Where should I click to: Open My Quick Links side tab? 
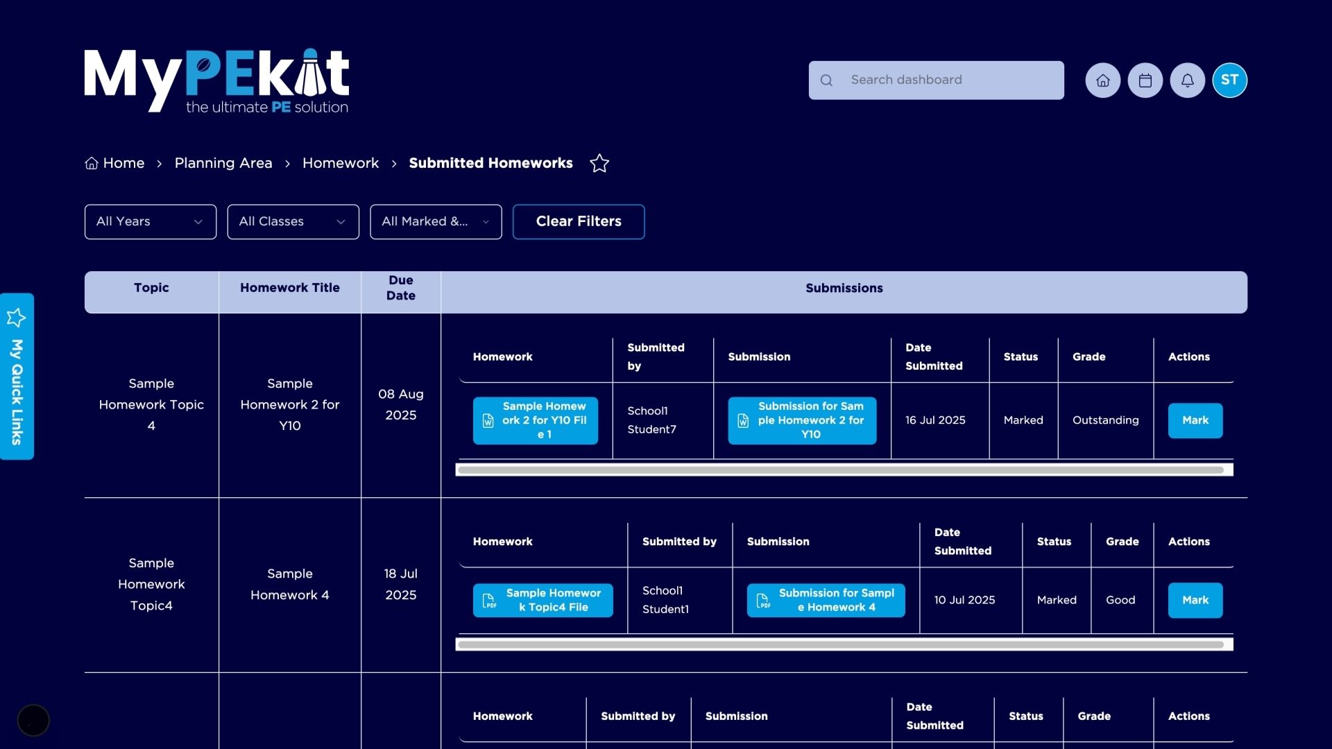17,392
